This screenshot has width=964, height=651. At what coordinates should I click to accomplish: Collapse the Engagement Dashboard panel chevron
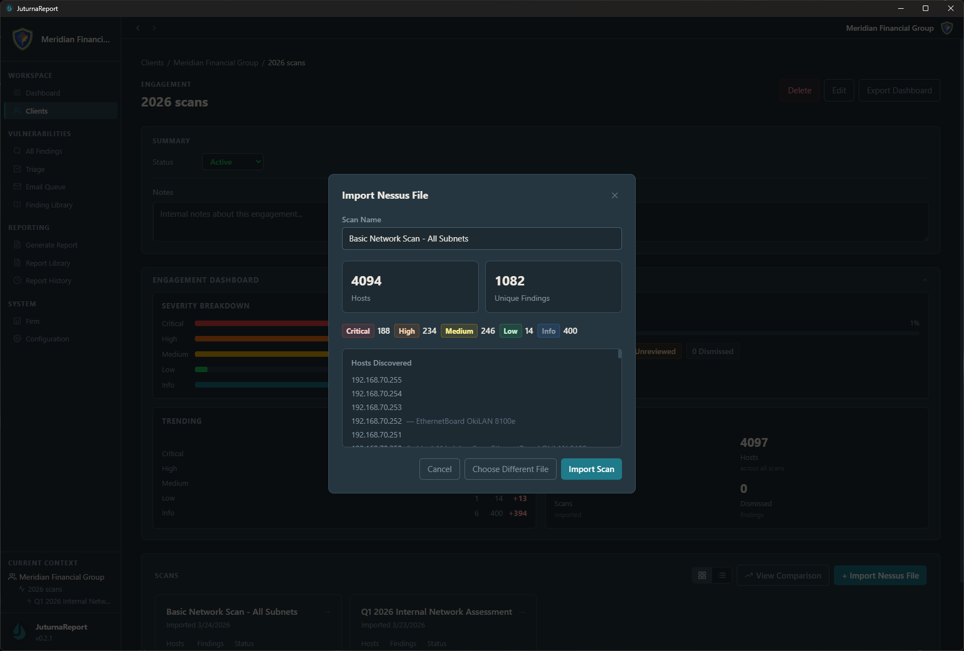coord(924,279)
